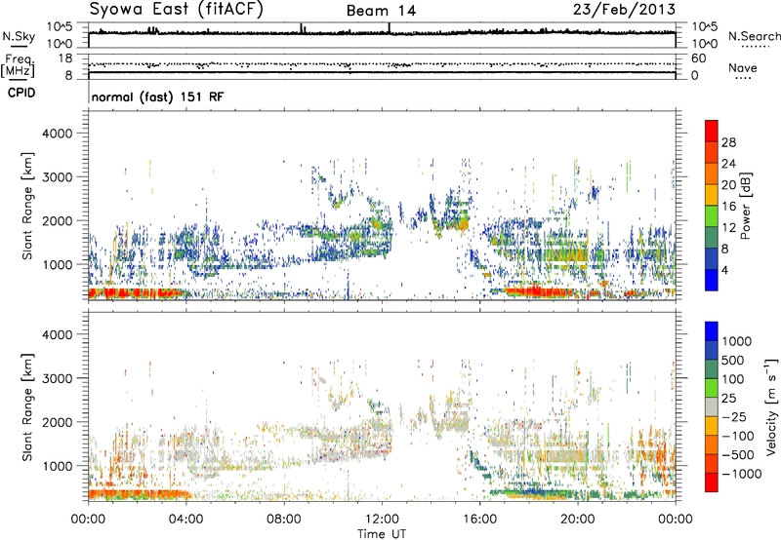Click the gray band of Velocity colorbar
781x540 pixels.
[712, 406]
